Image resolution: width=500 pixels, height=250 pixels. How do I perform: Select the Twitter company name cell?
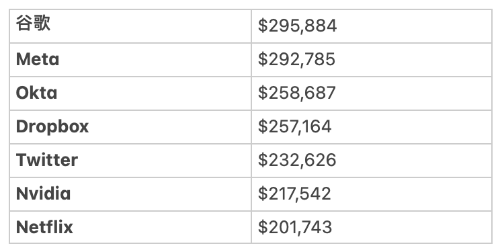[x=130, y=161]
